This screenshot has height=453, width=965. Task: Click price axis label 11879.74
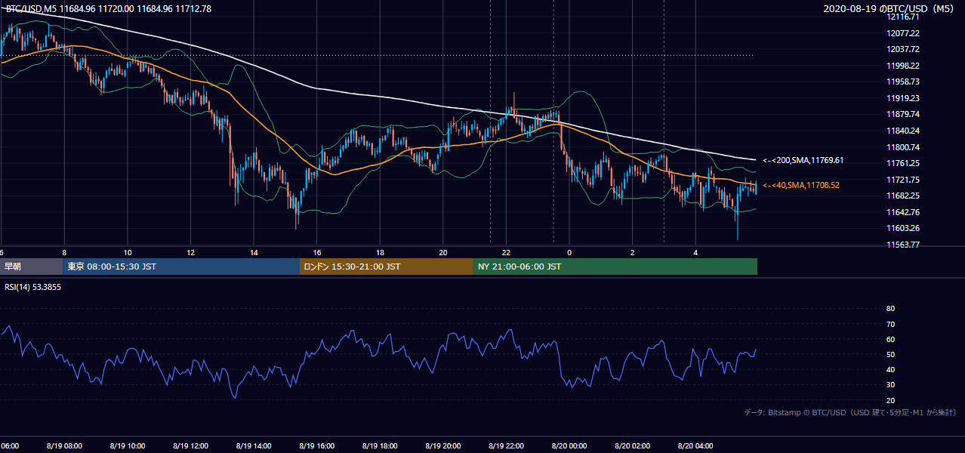tap(903, 114)
